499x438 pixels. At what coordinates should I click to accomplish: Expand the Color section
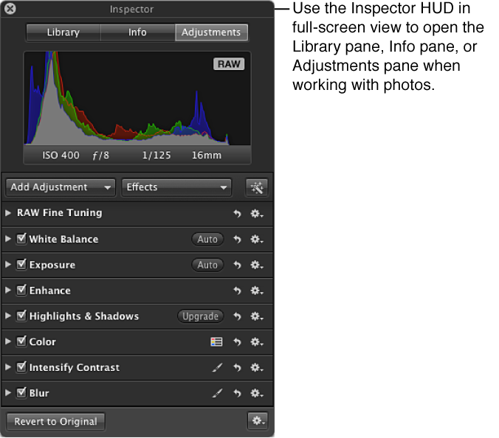pyautogui.click(x=8, y=341)
